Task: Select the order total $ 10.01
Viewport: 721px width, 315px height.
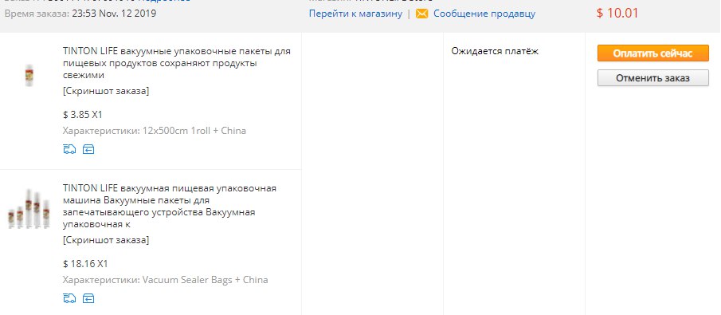Action: pos(617,13)
